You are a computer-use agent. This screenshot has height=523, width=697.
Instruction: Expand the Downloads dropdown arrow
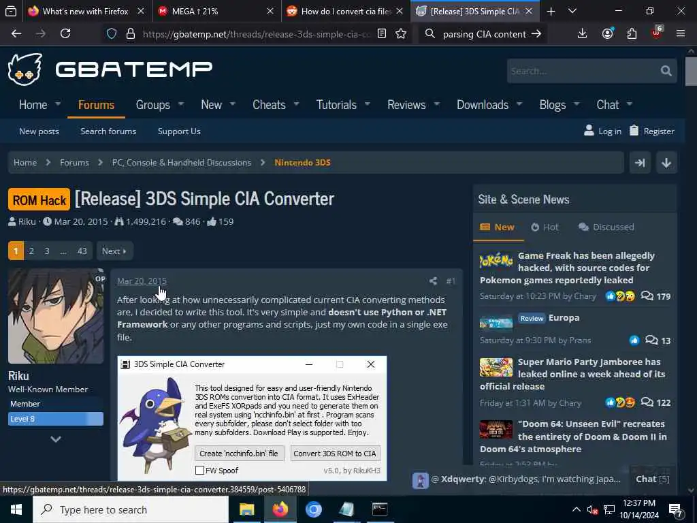519,104
